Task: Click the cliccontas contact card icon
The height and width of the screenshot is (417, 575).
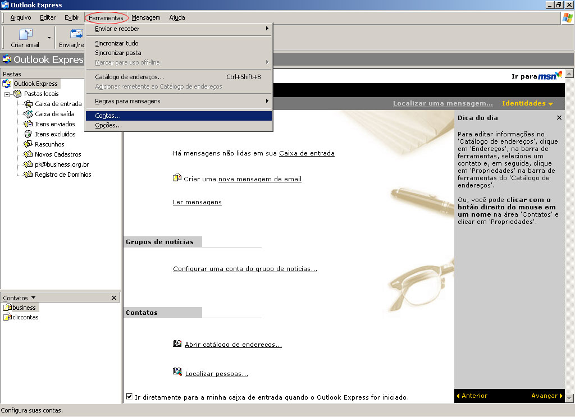Action: 7,317
